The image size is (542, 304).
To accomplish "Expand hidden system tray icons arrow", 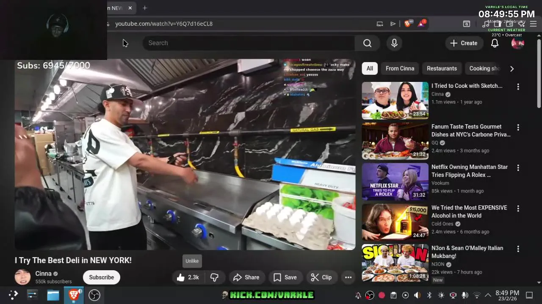I will (x=488, y=295).
